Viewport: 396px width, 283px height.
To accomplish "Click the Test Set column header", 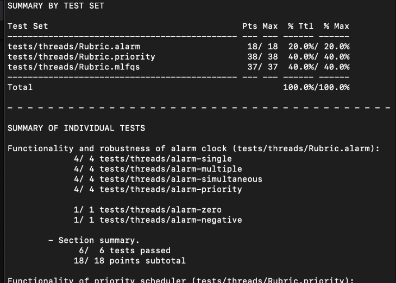I will [28, 26].
